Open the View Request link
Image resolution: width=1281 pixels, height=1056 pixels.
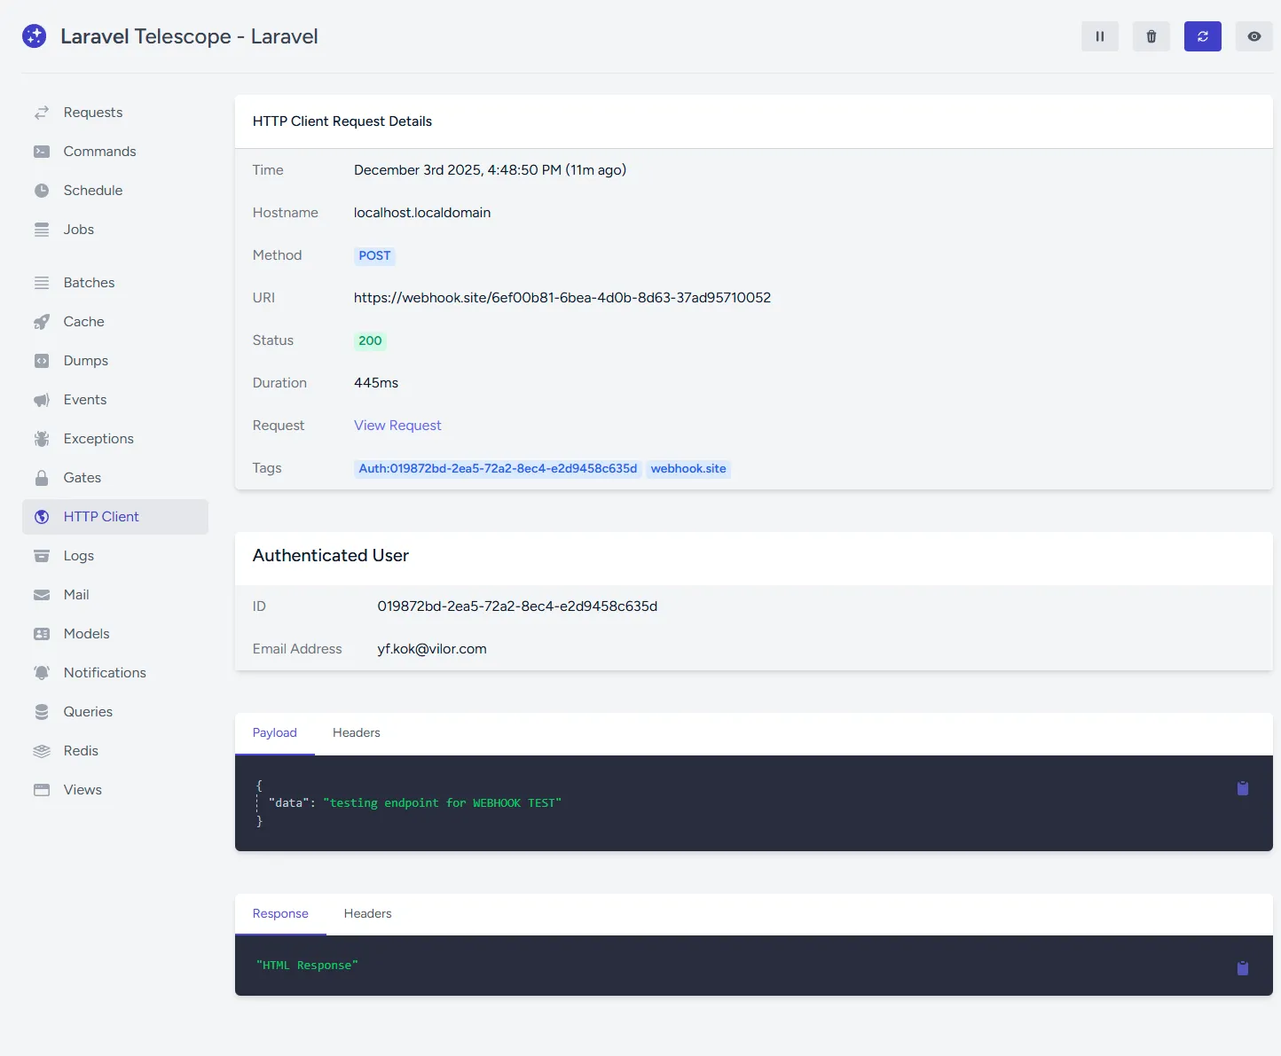point(397,426)
